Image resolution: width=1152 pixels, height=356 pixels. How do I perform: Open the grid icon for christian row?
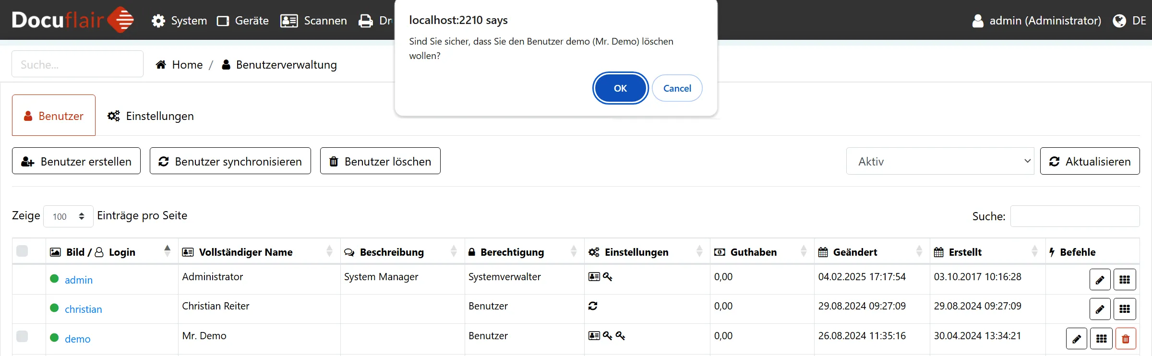click(1124, 309)
